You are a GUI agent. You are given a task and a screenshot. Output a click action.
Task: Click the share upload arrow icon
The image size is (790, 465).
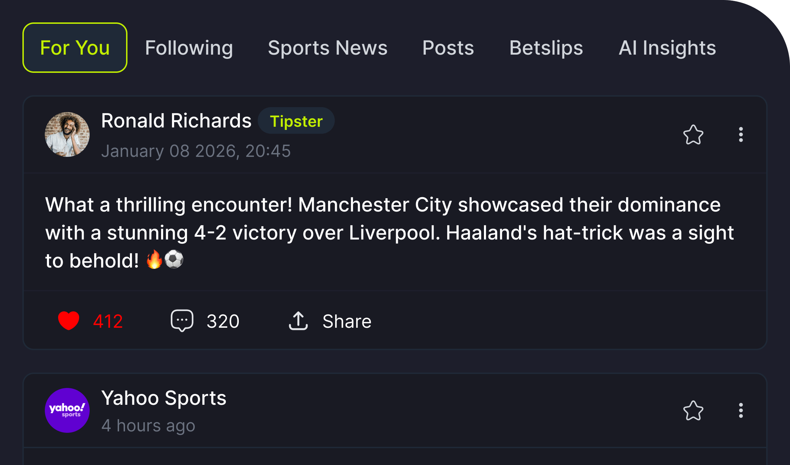(x=298, y=321)
